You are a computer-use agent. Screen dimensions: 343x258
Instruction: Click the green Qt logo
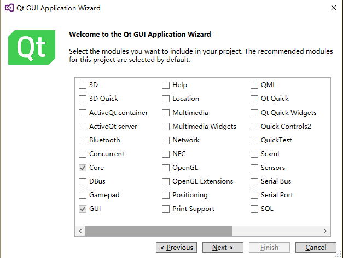(32, 47)
